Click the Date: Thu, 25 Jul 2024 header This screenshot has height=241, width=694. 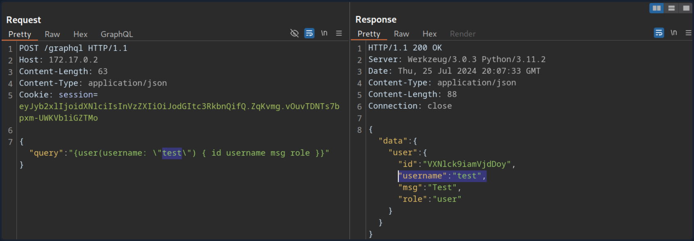click(x=454, y=71)
